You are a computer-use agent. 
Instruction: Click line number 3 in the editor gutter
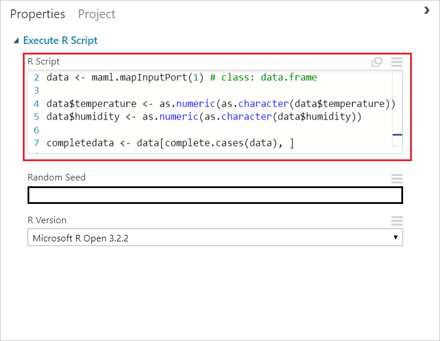point(36,91)
